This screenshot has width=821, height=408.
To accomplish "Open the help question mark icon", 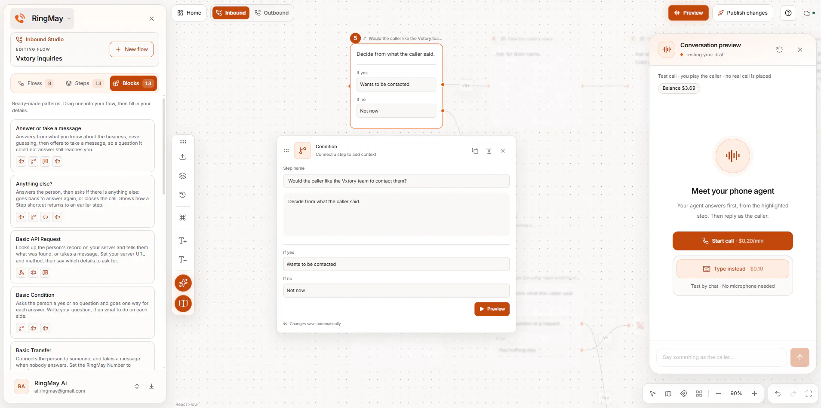I will point(788,13).
